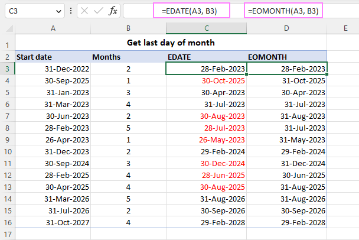The image size is (359, 240).
Task: Click red EDATE cell 30-Aug-2023
Action: point(206,116)
